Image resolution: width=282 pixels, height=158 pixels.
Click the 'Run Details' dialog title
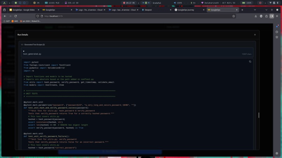23,35
